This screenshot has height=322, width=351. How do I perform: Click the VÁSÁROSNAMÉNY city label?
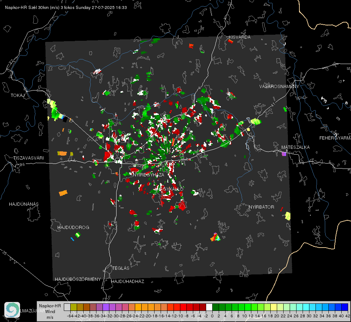tap(279, 87)
